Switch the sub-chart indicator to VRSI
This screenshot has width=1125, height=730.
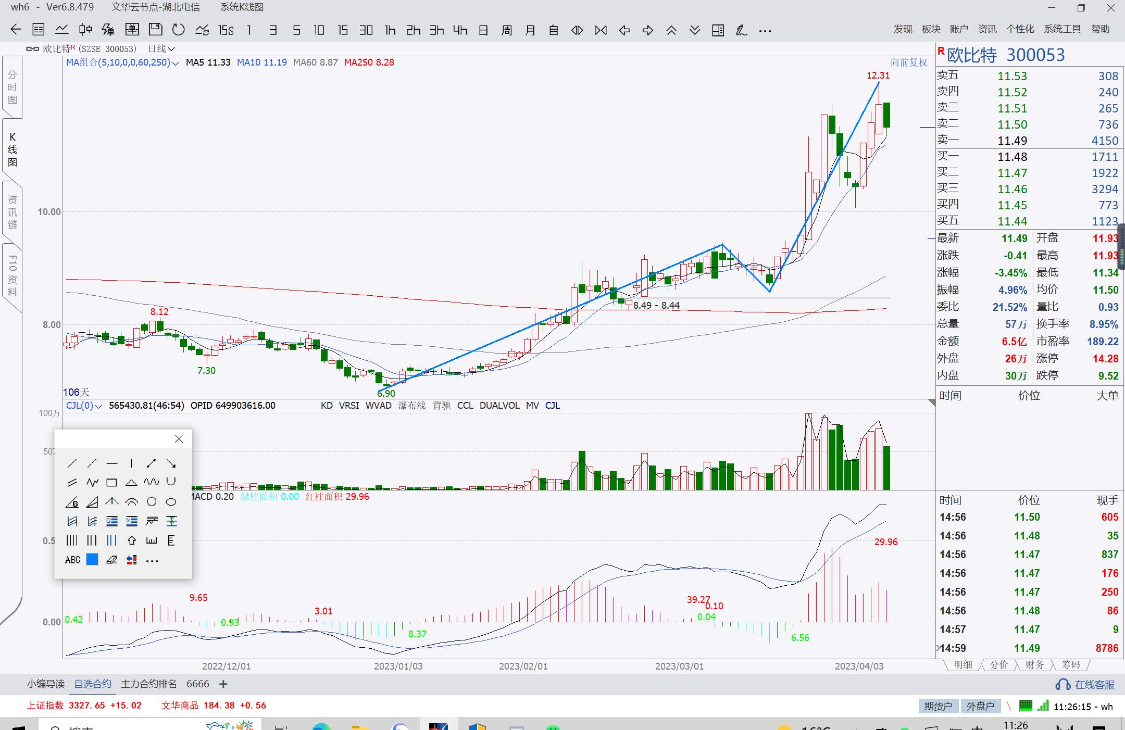pos(348,406)
